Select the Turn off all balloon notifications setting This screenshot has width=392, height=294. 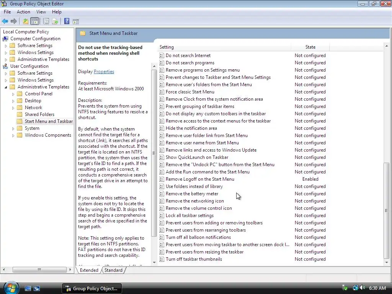pos(198,237)
